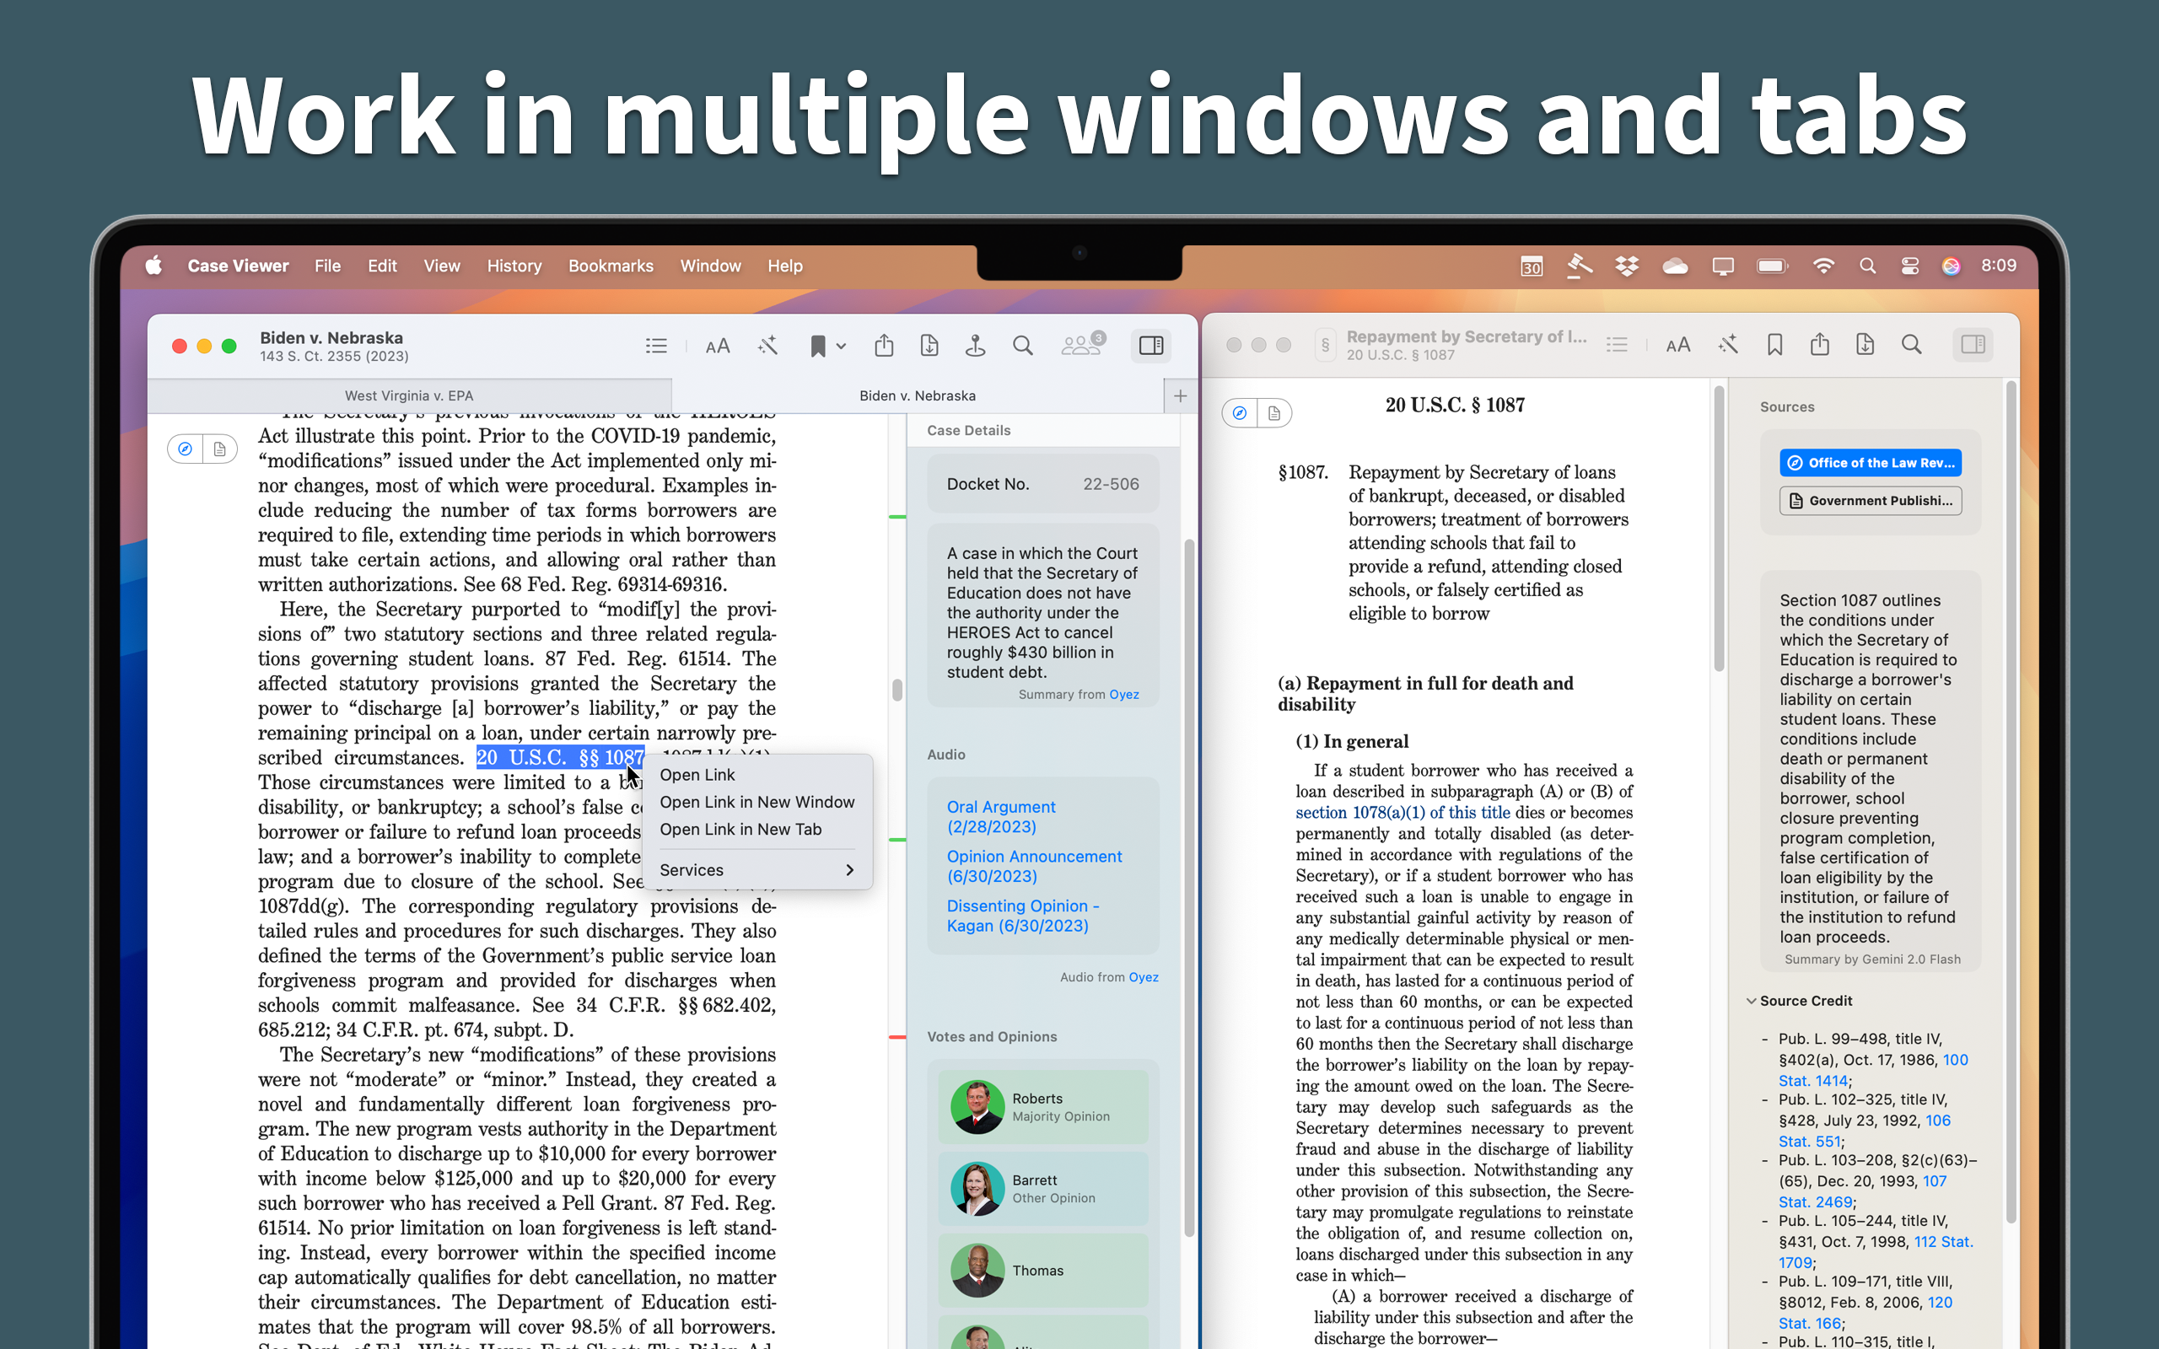This screenshot has width=2159, height=1349.
Task: Click the search magnifier in Biden v. Nebraska toolbar
Action: click(1022, 346)
